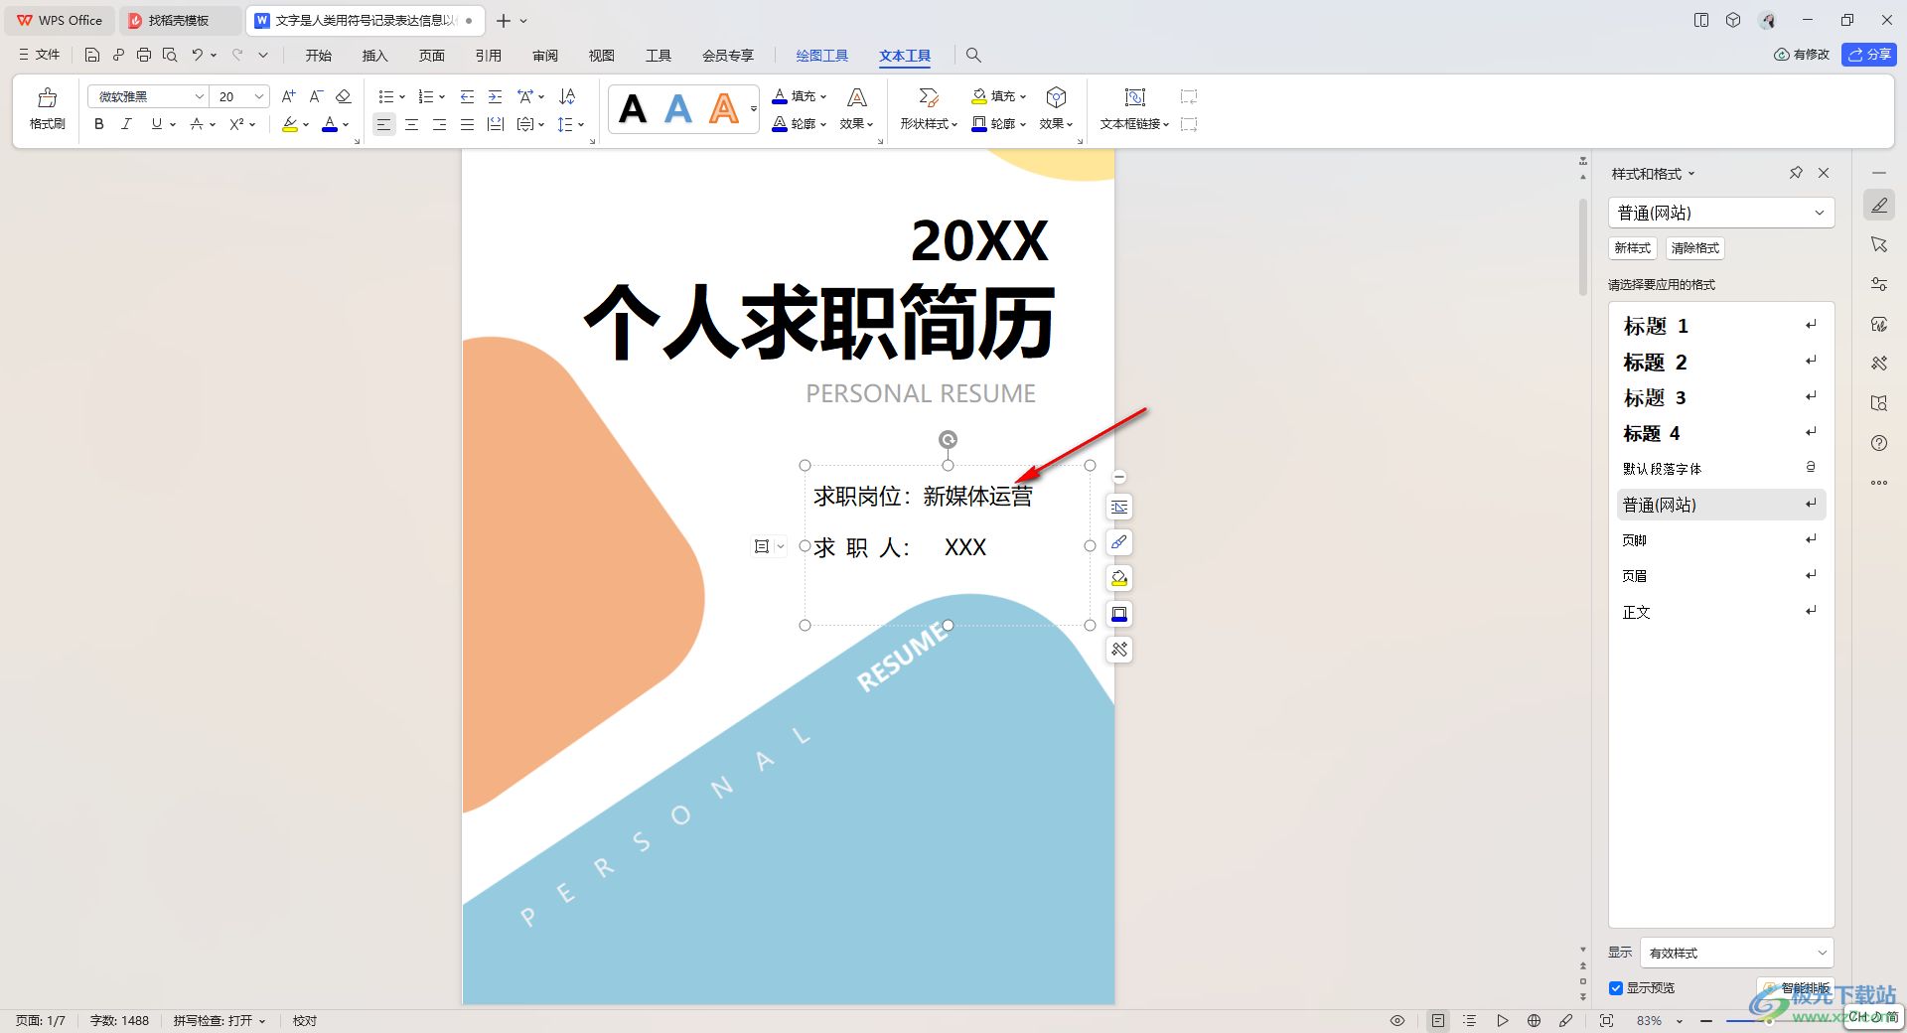Image resolution: width=1907 pixels, height=1033 pixels.
Task: Open the 有效样式 display dropdown
Action: click(x=1736, y=953)
